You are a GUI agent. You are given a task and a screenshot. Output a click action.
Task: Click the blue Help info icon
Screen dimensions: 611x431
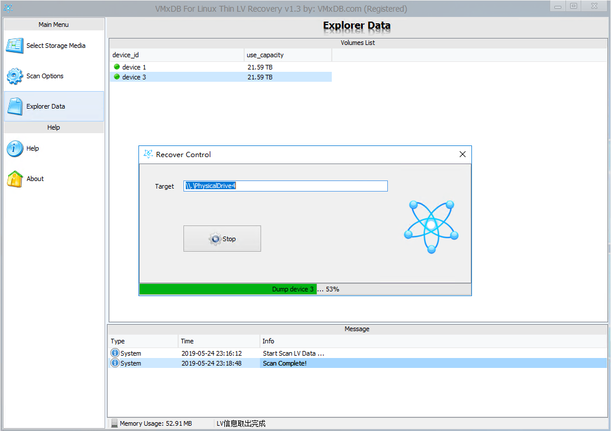click(x=15, y=148)
